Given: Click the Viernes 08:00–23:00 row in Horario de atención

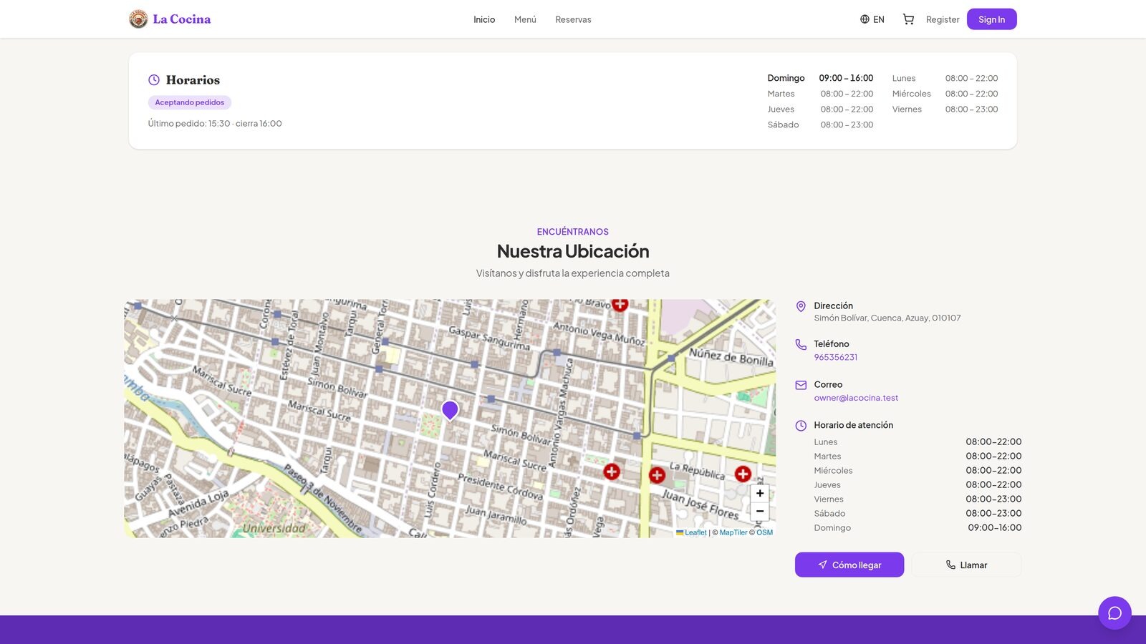Looking at the screenshot, I should 918,499.
